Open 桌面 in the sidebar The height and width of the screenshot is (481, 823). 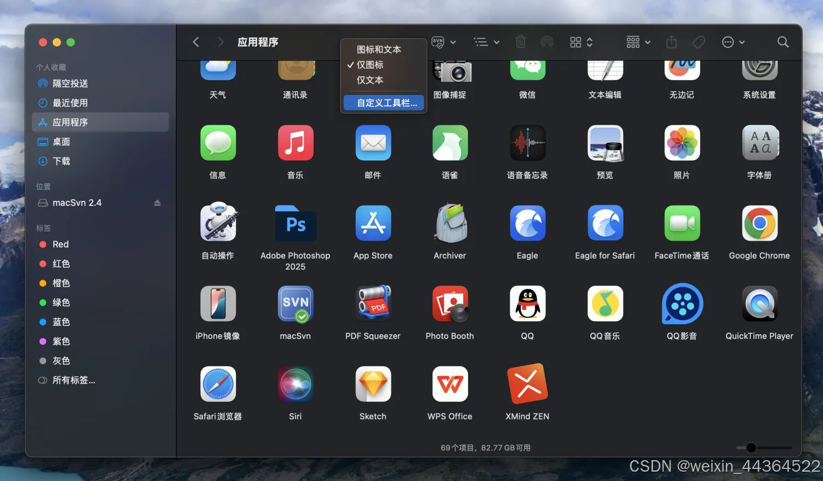(x=100, y=142)
